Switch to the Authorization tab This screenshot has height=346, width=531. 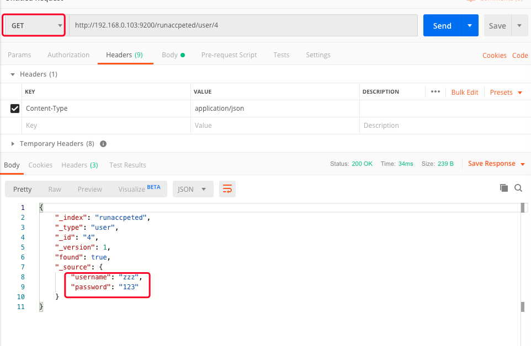tap(68, 55)
